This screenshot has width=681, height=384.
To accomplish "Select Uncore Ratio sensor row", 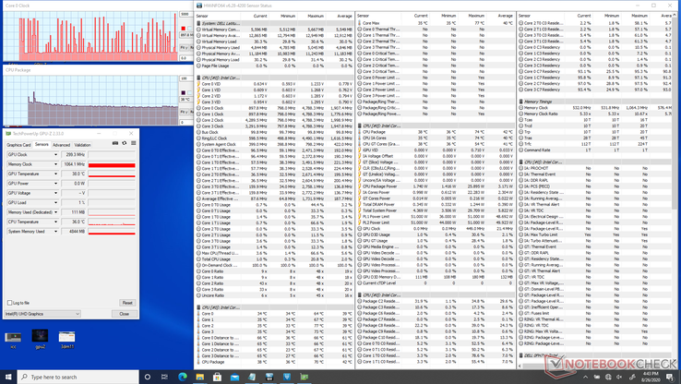I will coord(275,295).
